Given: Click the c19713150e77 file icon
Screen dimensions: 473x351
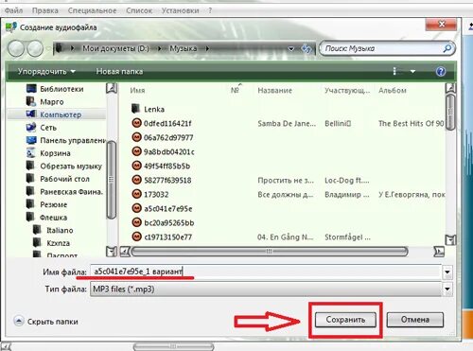Looking at the screenshot, I should click(x=136, y=237).
